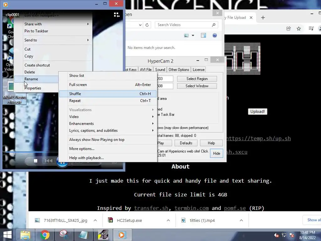Refresh the Open dialog folder view
321x241 pixels.
point(147,25)
